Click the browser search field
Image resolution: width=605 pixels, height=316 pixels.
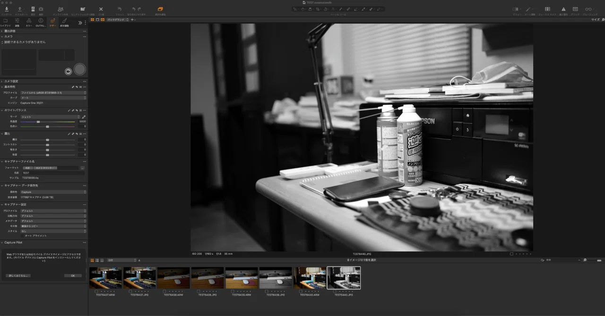[561, 260]
